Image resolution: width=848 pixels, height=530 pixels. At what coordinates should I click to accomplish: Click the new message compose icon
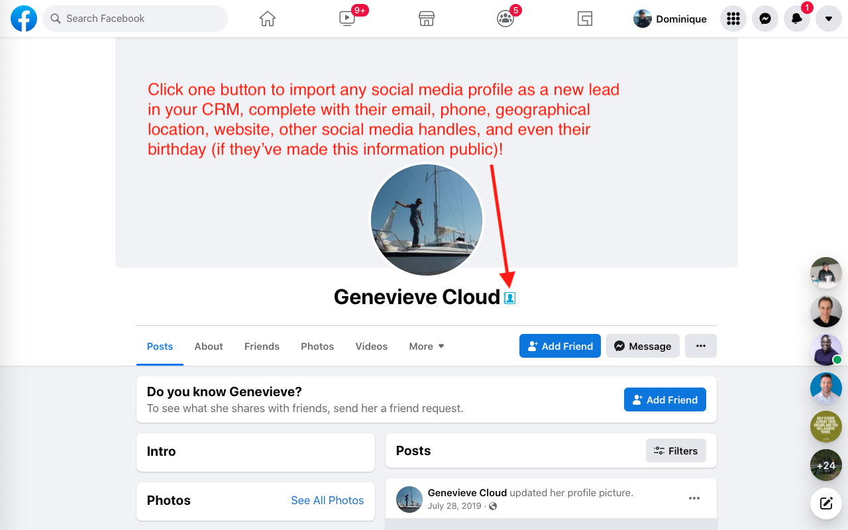click(x=826, y=503)
